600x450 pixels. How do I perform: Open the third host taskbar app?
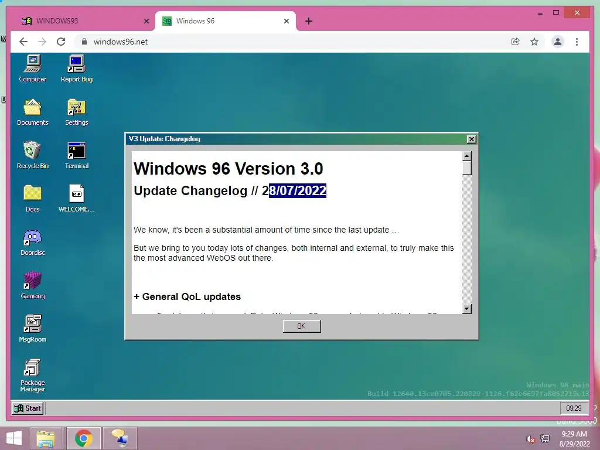[x=120, y=438]
